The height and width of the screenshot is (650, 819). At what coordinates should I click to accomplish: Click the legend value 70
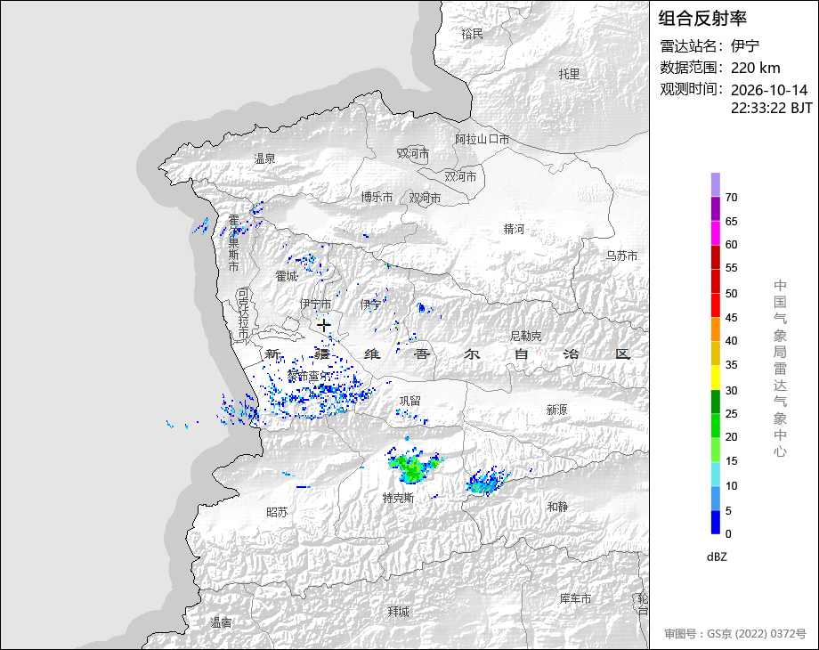(731, 198)
